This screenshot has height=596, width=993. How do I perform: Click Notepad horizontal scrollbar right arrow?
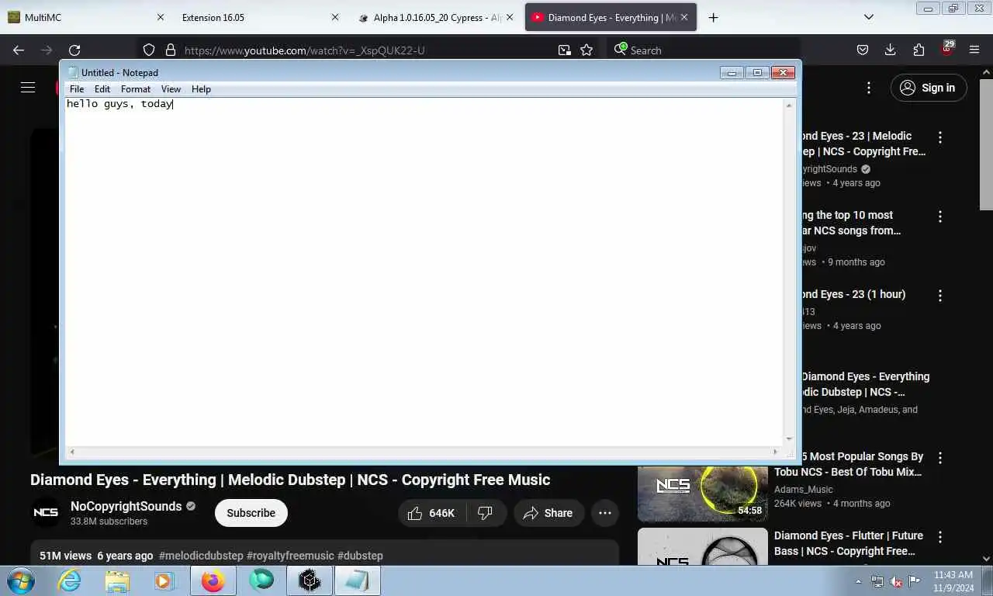pos(774,452)
